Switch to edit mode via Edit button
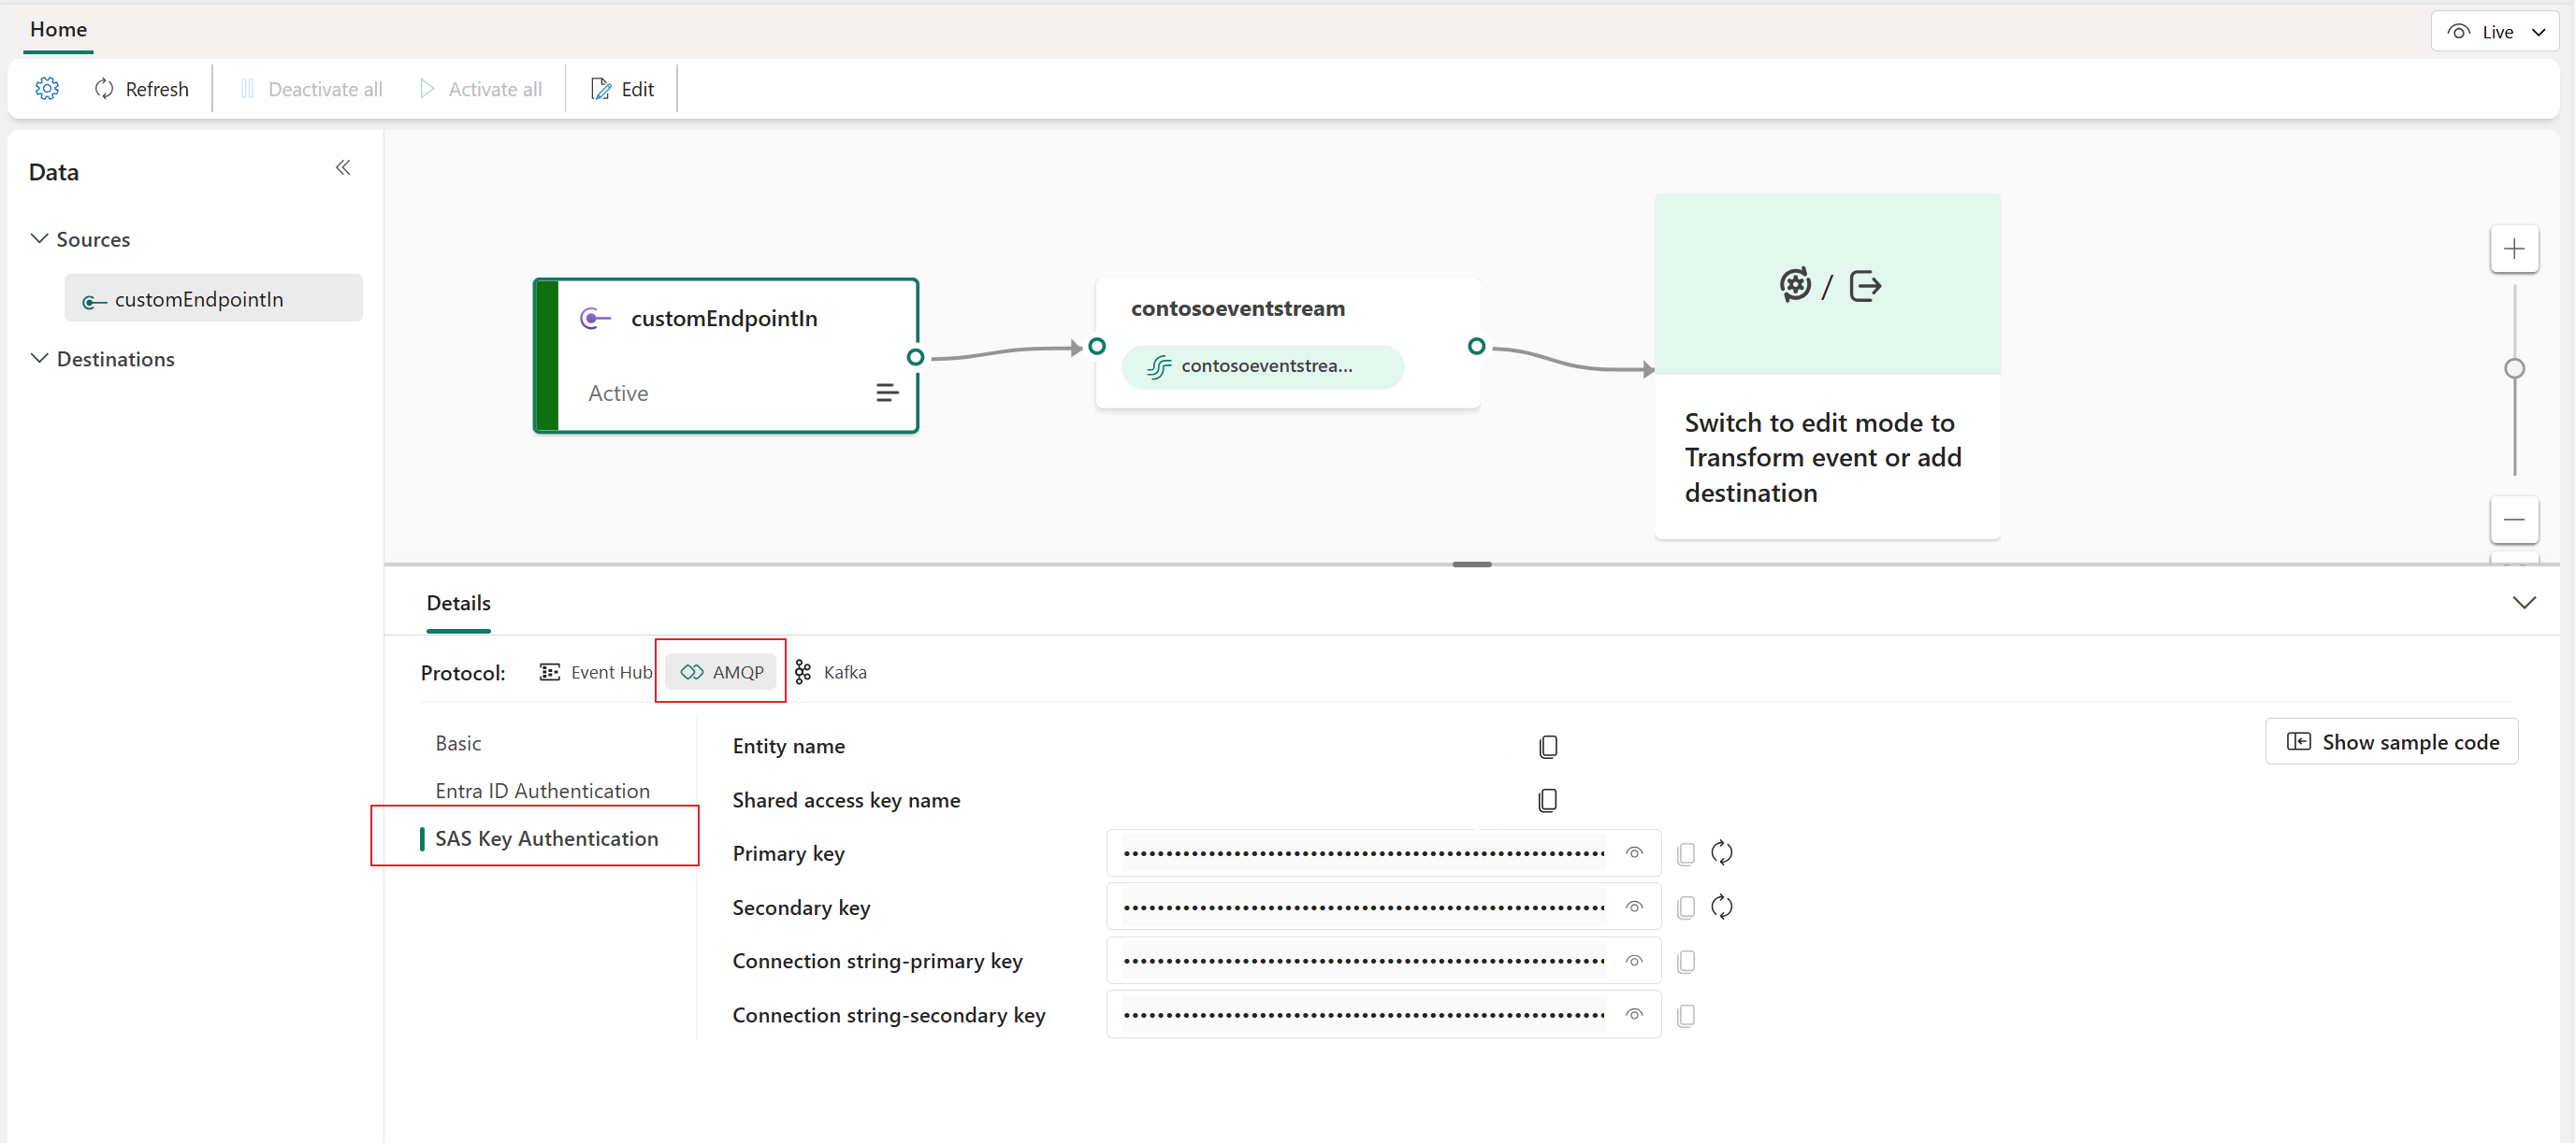This screenshot has height=1143, width=2576. tap(622, 88)
